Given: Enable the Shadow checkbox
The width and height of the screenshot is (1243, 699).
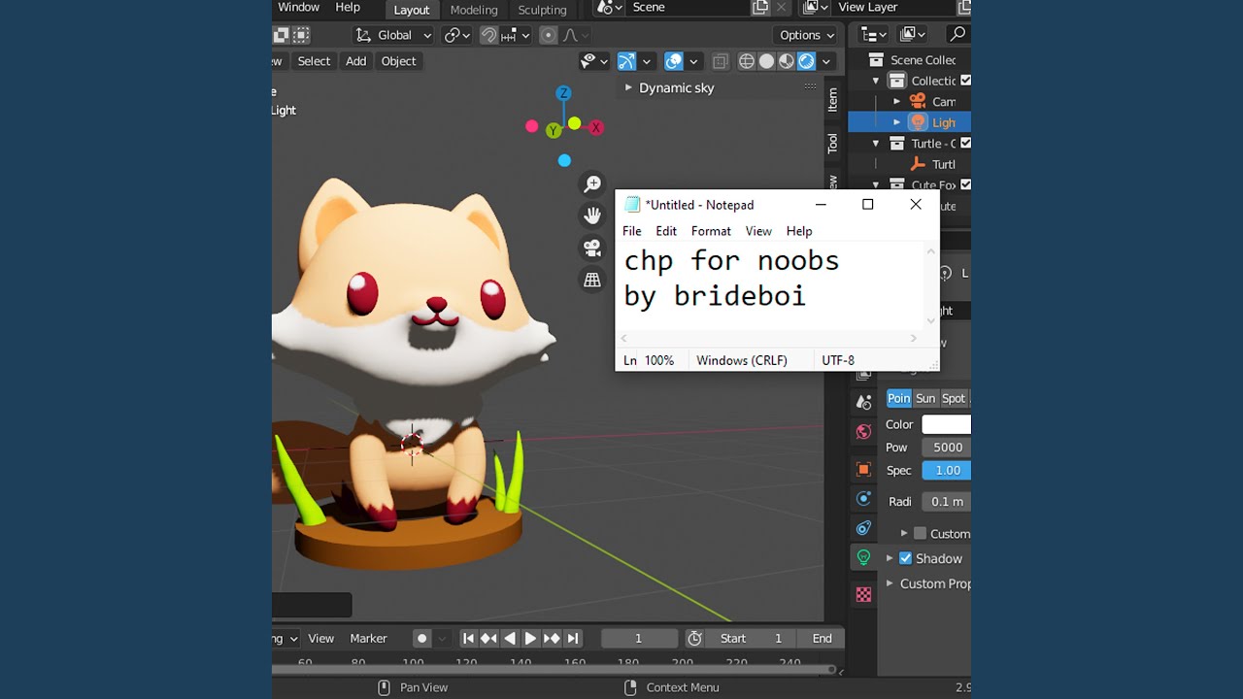Looking at the screenshot, I should pyautogui.click(x=905, y=558).
